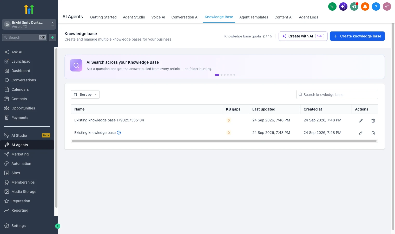
Task: Collapse the sidebar with the green arrow
Action: [x=58, y=226]
